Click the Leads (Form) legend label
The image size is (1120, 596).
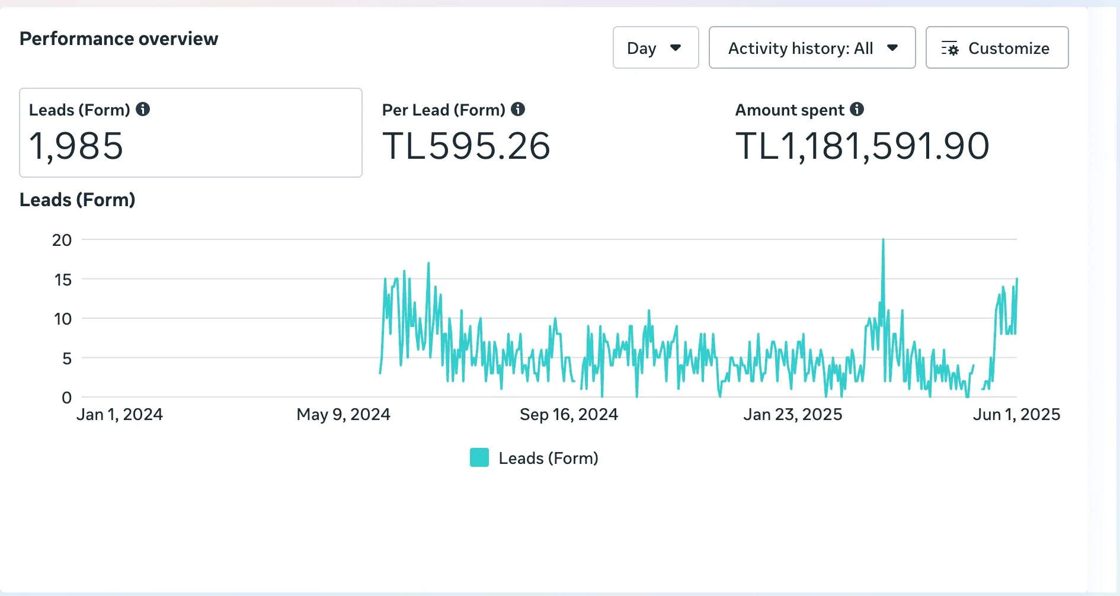point(549,458)
